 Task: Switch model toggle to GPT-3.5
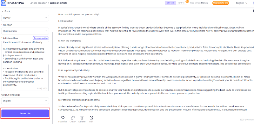pos(170,3)
